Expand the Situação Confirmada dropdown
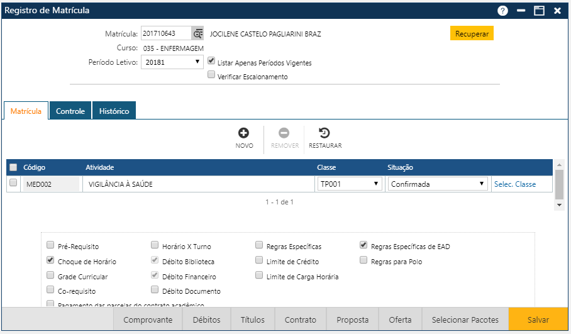The height and width of the screenshot is (334, 571). (438, 184)
